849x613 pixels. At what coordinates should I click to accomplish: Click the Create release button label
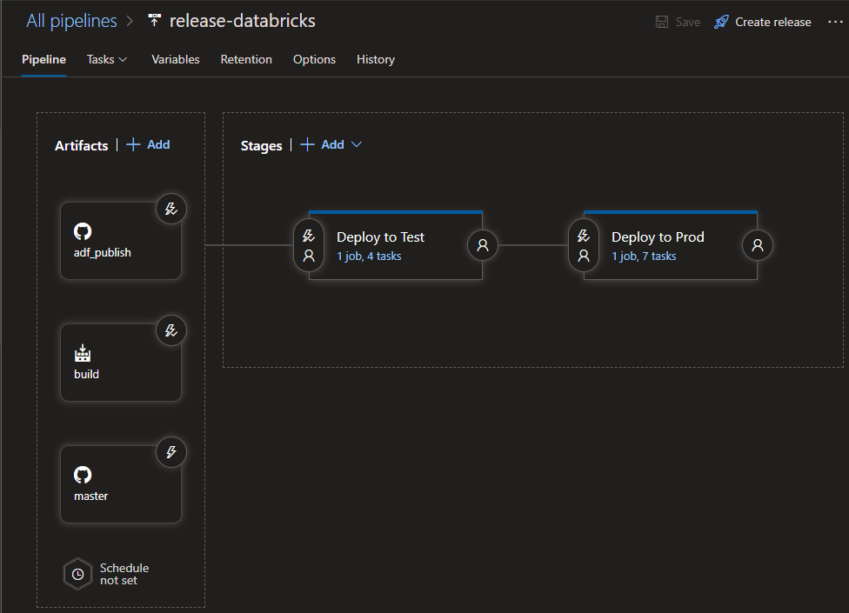(x=773, y=23)
